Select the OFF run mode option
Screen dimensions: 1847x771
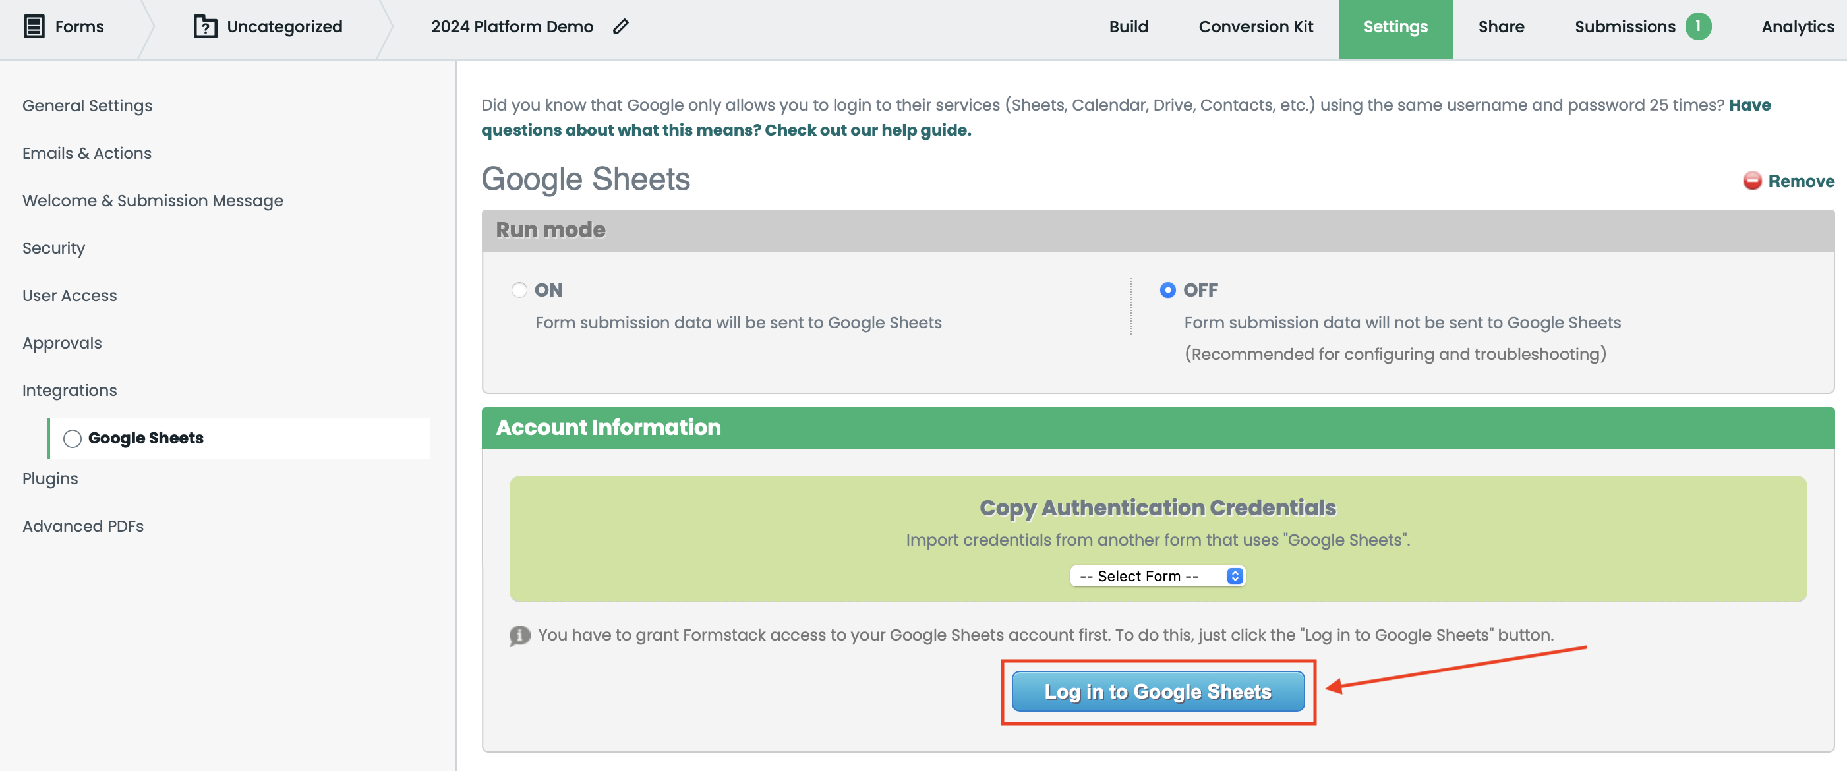1168,290
